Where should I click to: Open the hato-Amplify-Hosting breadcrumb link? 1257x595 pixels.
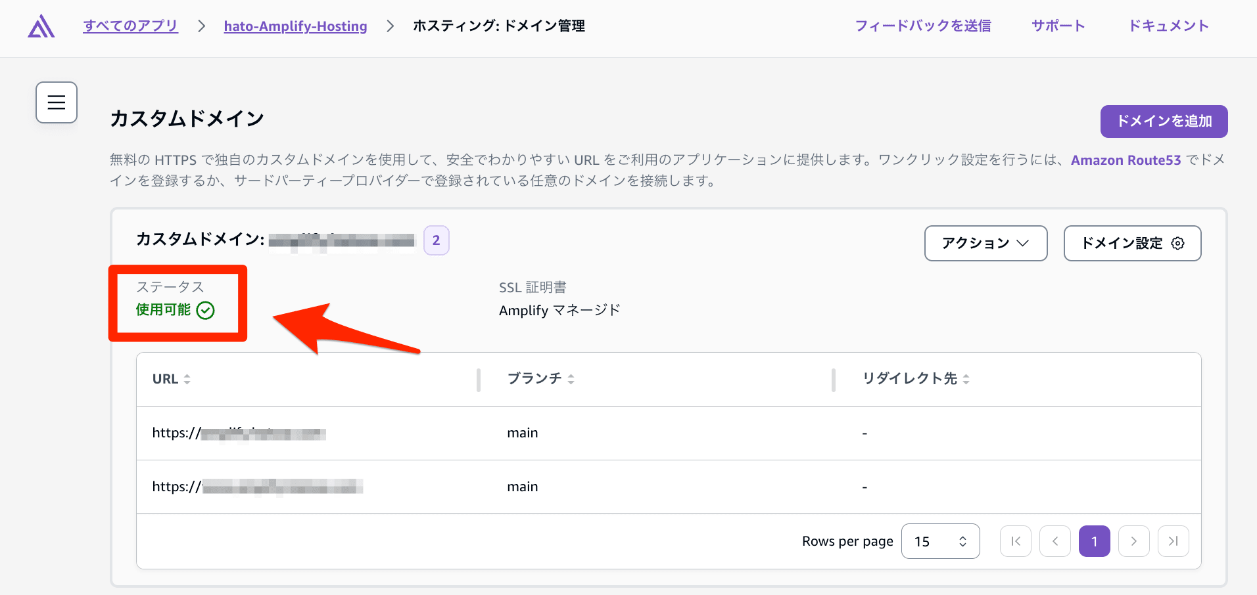pos(295,26)
